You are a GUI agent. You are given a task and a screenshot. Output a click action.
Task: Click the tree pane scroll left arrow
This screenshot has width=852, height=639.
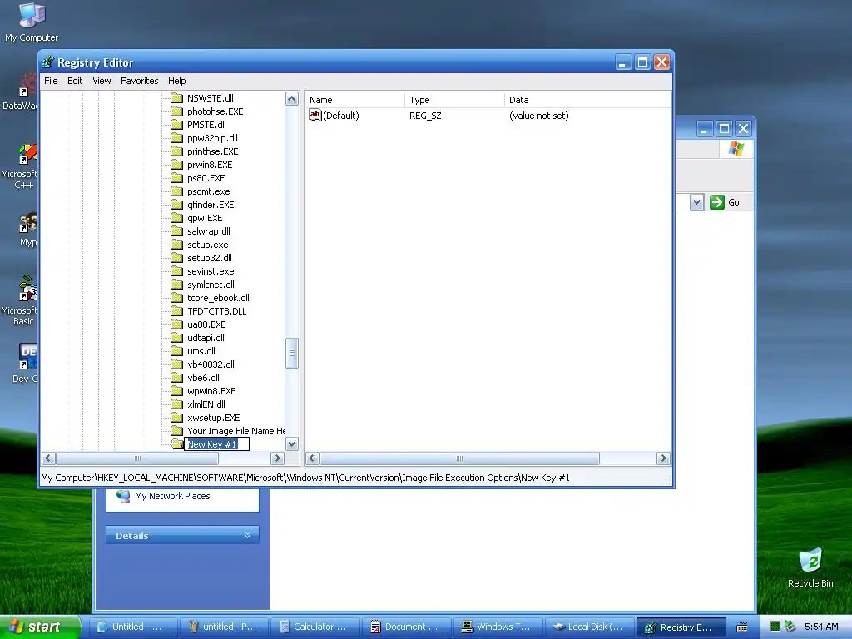48,458
